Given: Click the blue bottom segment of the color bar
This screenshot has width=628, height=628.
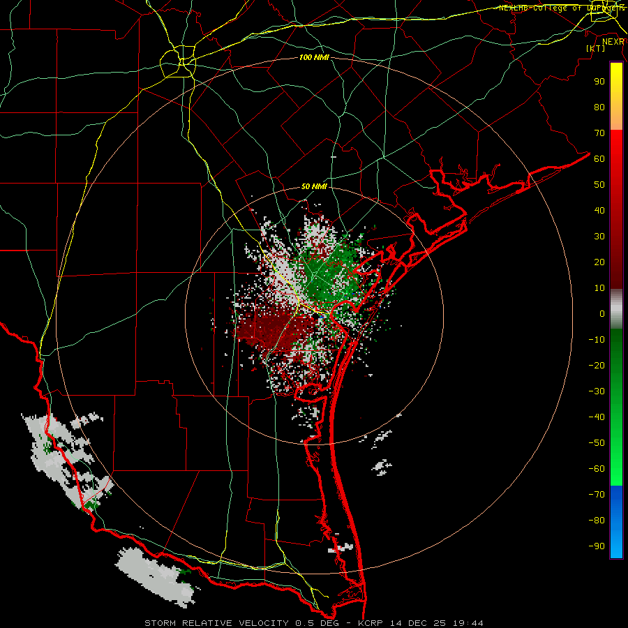Looking at the screenshot, I should 616,522.
